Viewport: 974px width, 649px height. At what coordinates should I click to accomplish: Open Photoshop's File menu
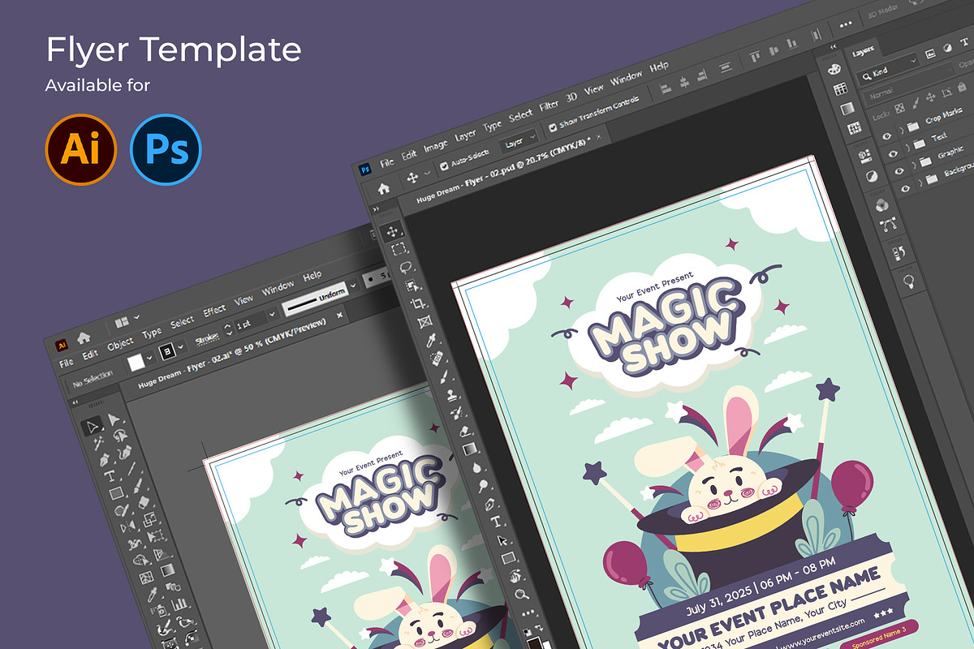tap(387, 161)
